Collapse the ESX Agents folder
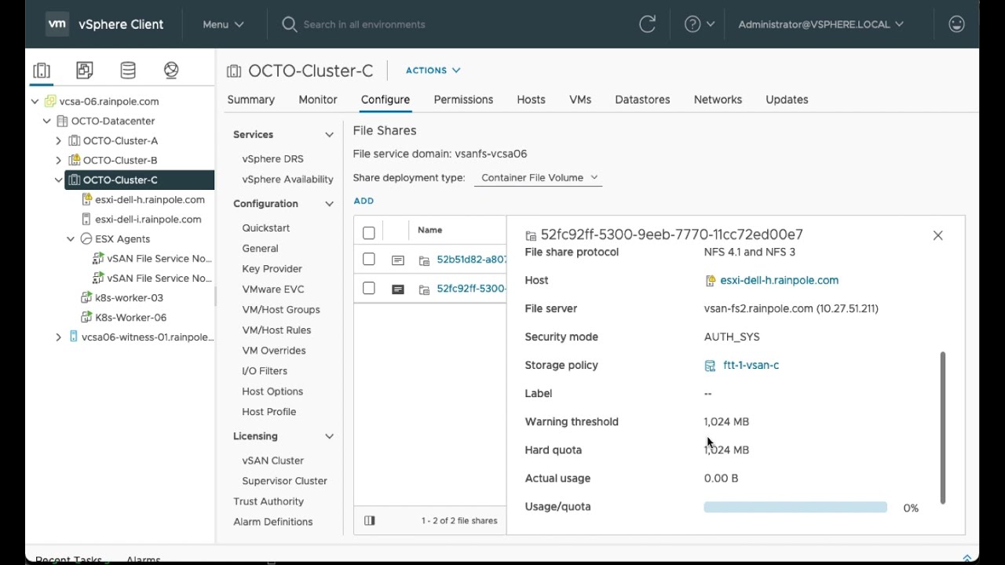The height and width of the screenshot is (565, 1005). pos(70,239)
